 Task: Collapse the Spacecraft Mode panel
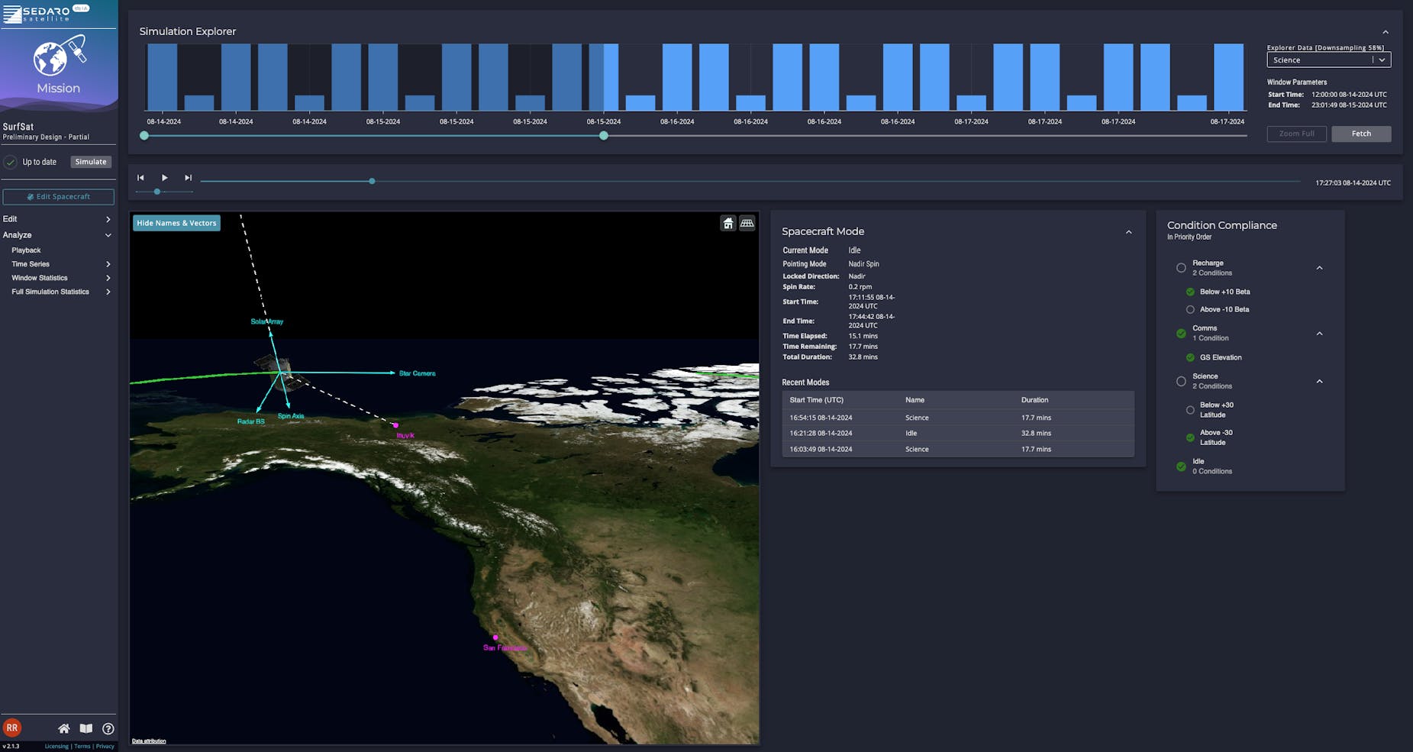click(x=1129, y=231)
